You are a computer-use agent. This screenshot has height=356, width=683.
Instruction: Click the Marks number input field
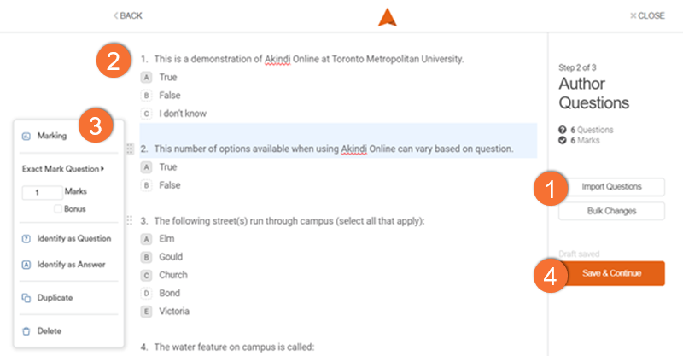[42, 193]
